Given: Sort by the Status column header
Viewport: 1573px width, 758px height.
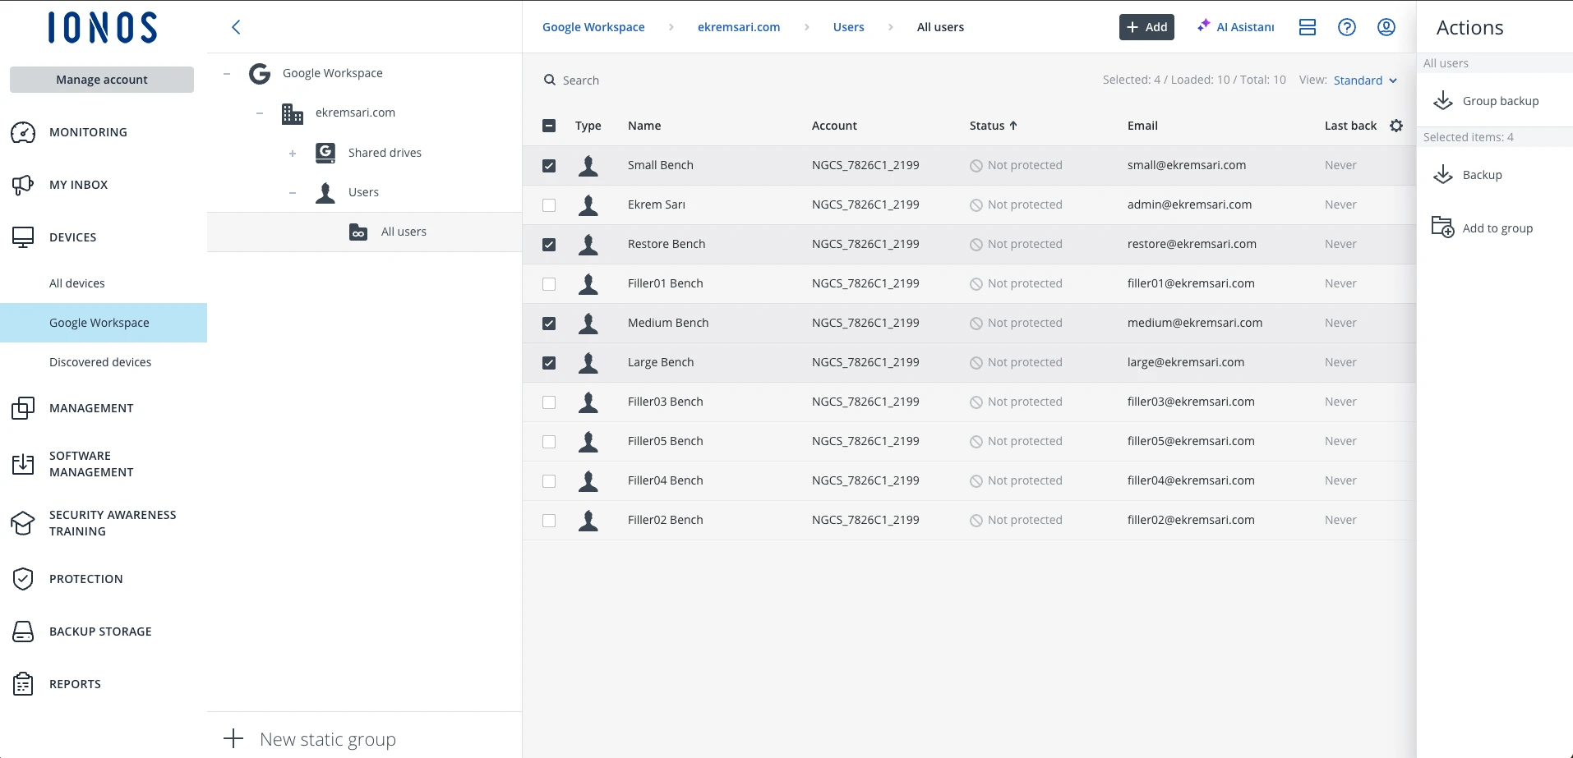Looking at the screenshot, I should pos(993,126).
